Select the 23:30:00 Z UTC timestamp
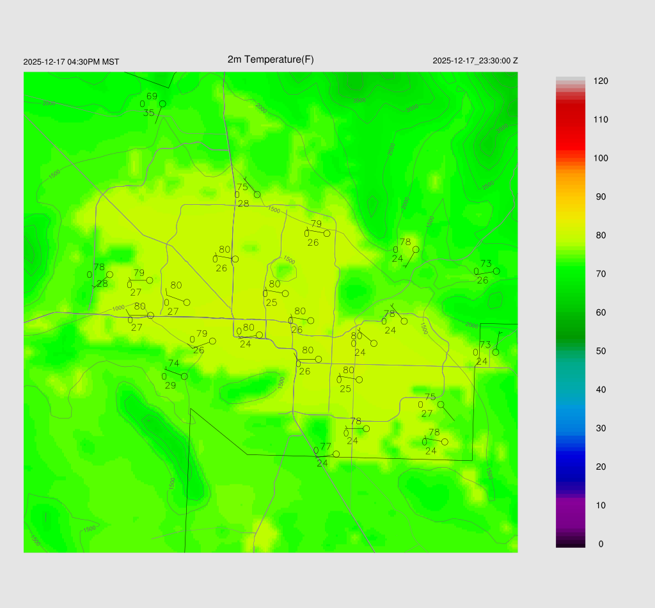Screen dimensions: 655x608 [x=475, y=61]
